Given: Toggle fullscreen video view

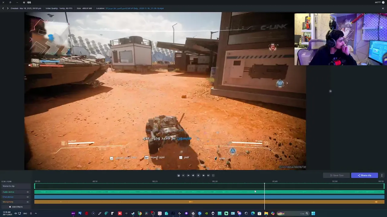Looking at the screenshot, I should [213, 175].
